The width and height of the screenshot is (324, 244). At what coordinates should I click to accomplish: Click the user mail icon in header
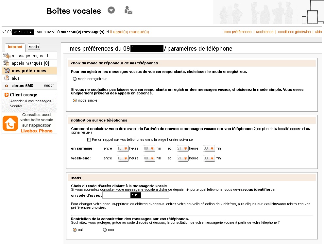click(128, 10)
